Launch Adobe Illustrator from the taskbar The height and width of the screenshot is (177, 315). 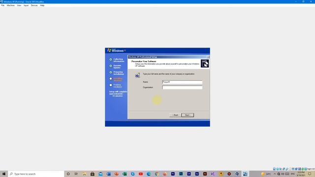[205, 174]
